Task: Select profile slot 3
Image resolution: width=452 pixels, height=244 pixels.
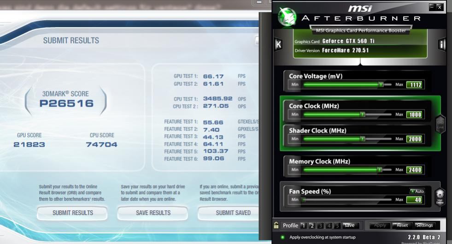Action: [320, 226]
